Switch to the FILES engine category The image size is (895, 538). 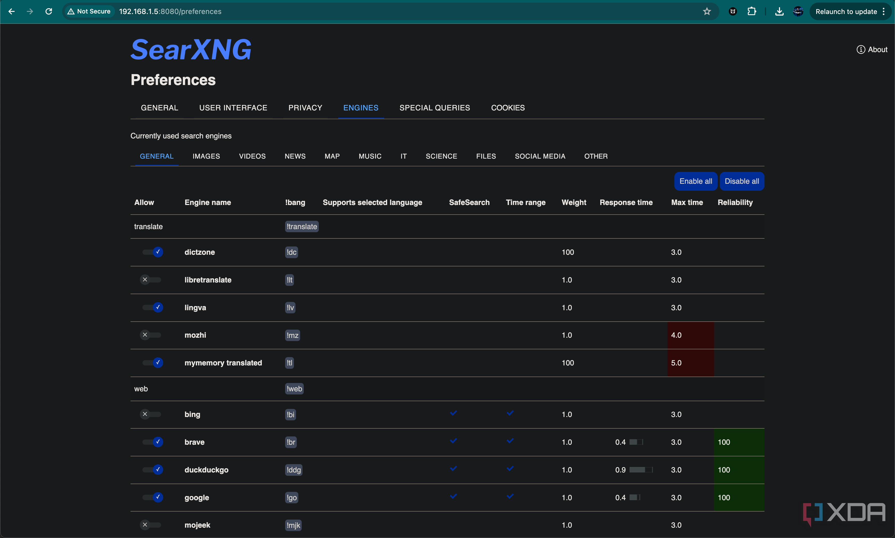[x=486, y=156]
